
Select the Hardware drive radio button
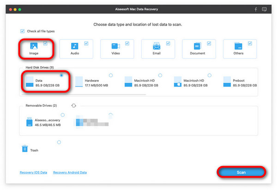click(x=111, y=75)
